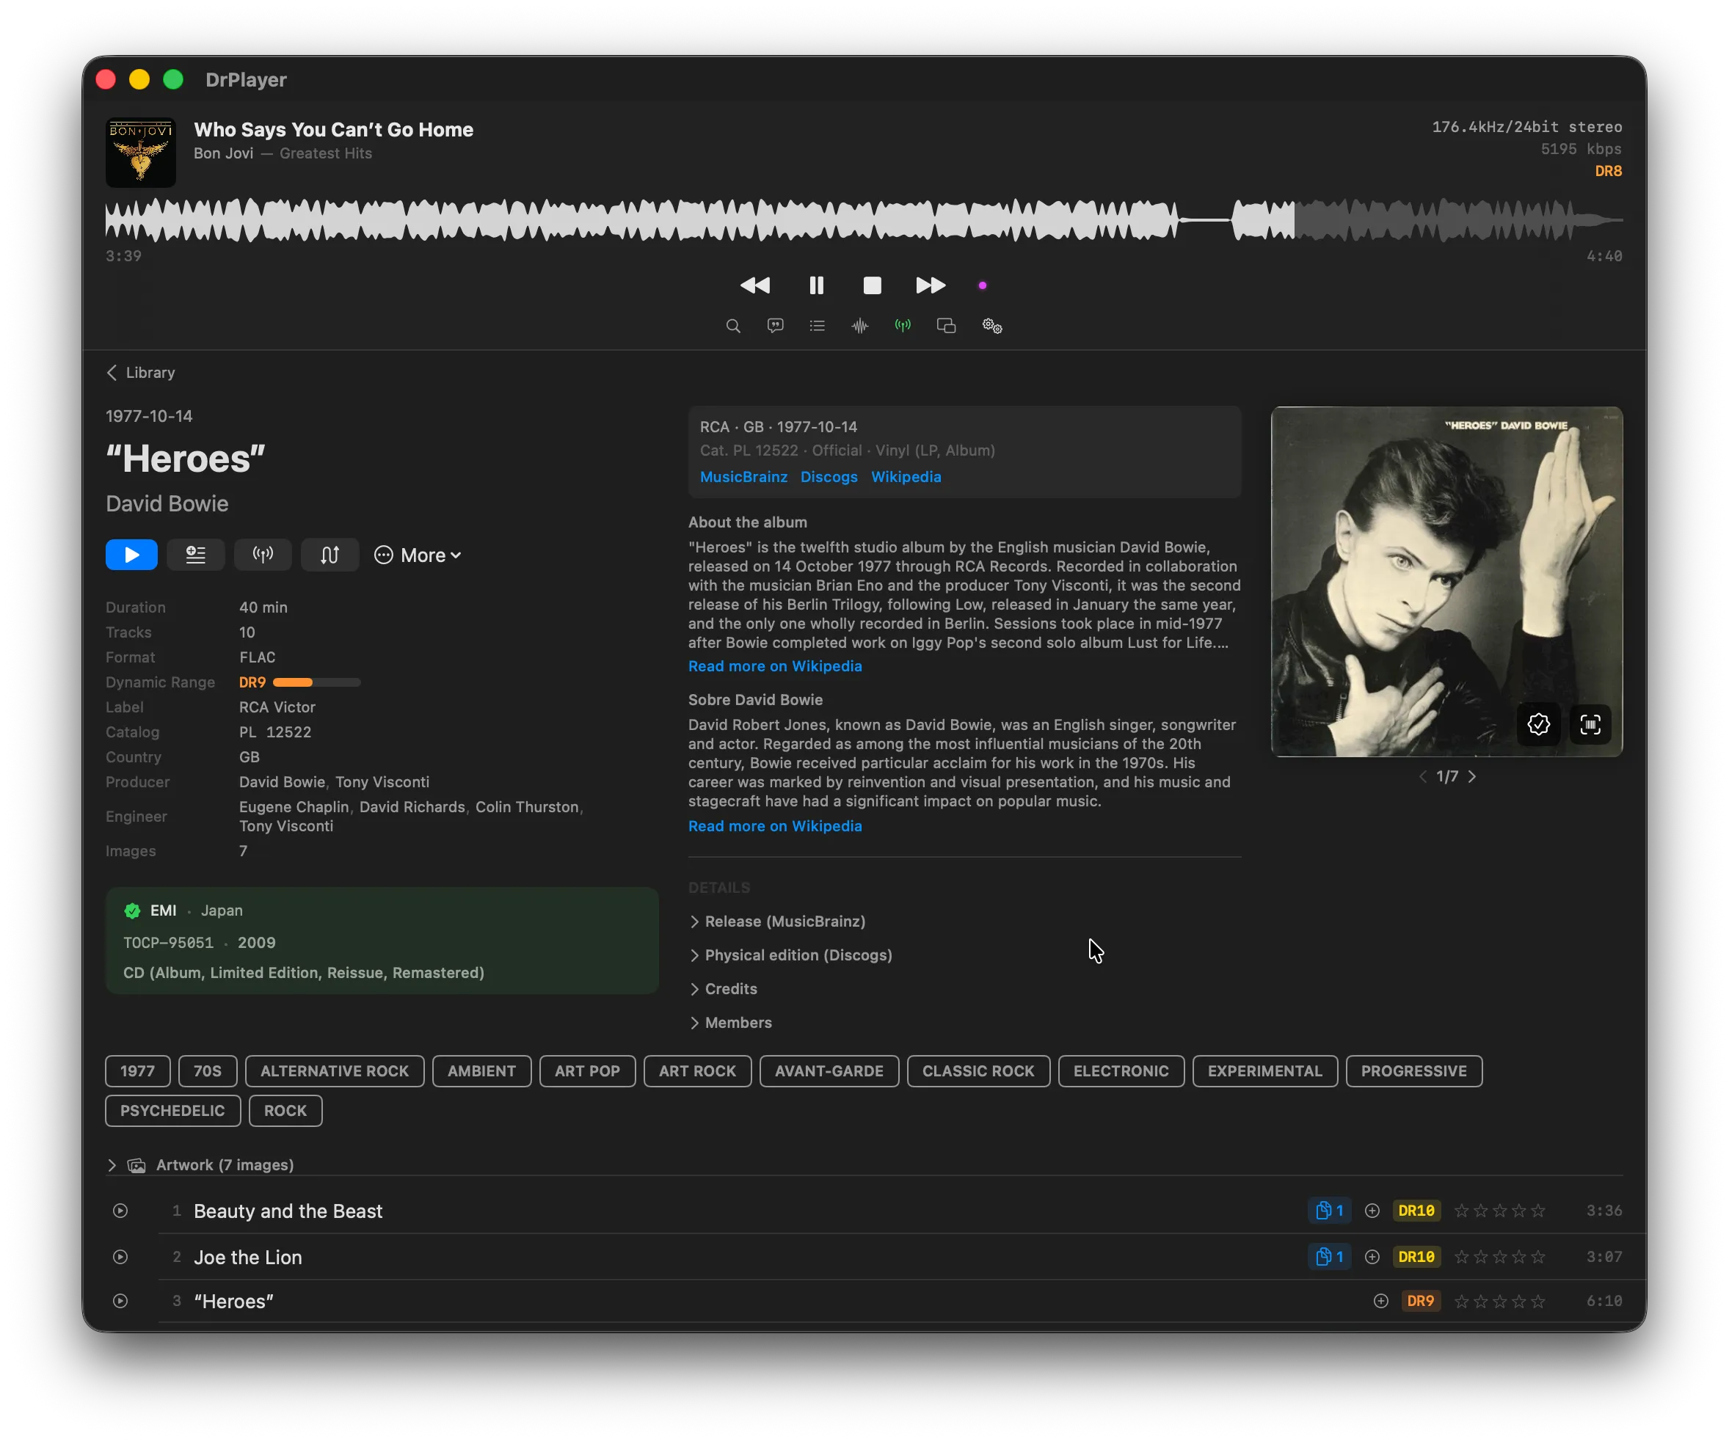Screen dimensions: 1729x1441
Task: Open search with the magnifier icon
Action: (x=732, y=326)
